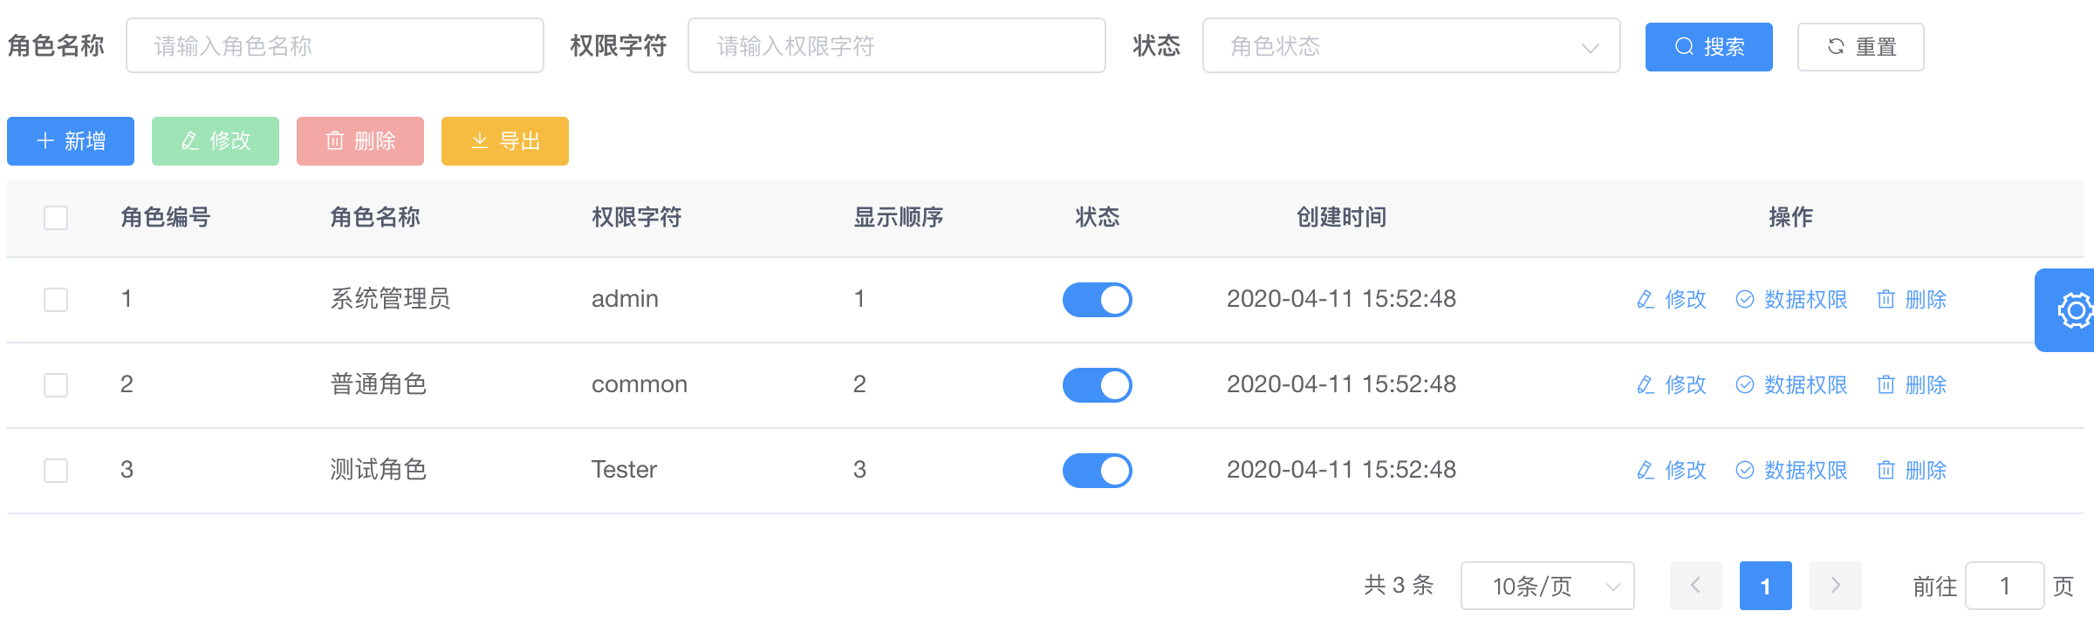Disable the status switch for Tester role

(x=1097, y=471)
